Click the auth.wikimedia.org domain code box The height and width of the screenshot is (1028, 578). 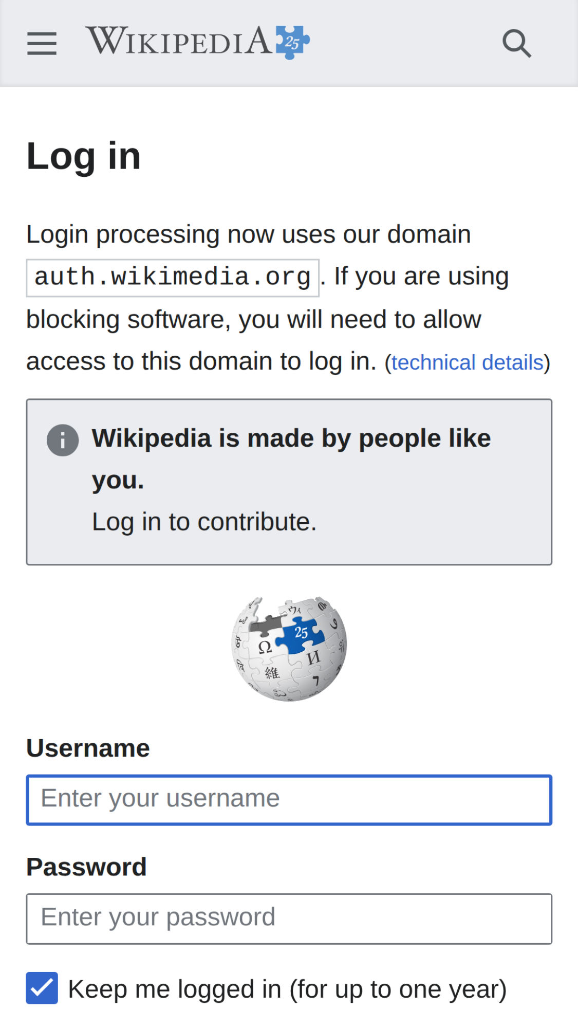173,278
